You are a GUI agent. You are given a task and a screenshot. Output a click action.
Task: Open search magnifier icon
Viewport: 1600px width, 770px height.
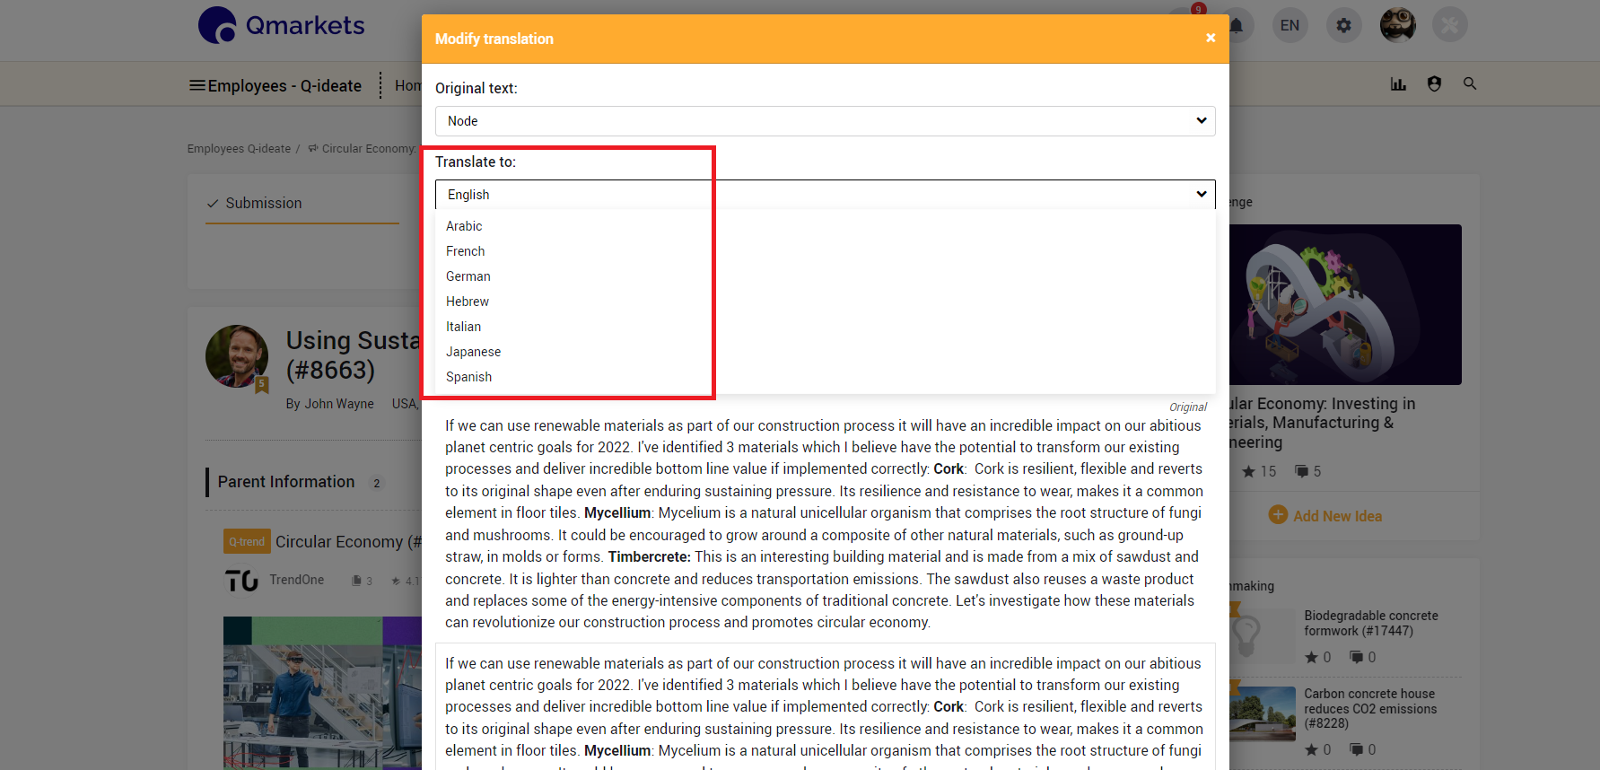pyautogui.click(x=1470, y=83)
